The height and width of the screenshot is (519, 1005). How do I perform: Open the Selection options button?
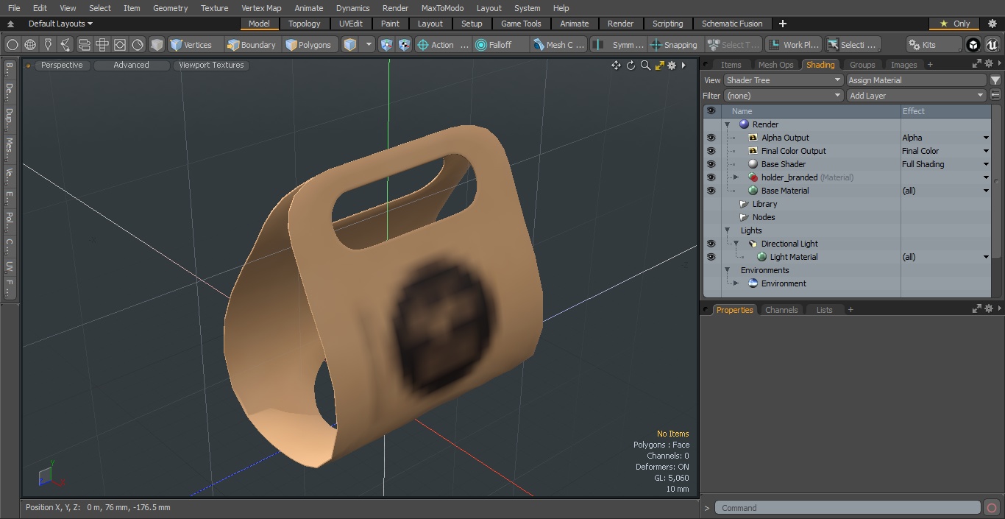[x=852, y=45]
